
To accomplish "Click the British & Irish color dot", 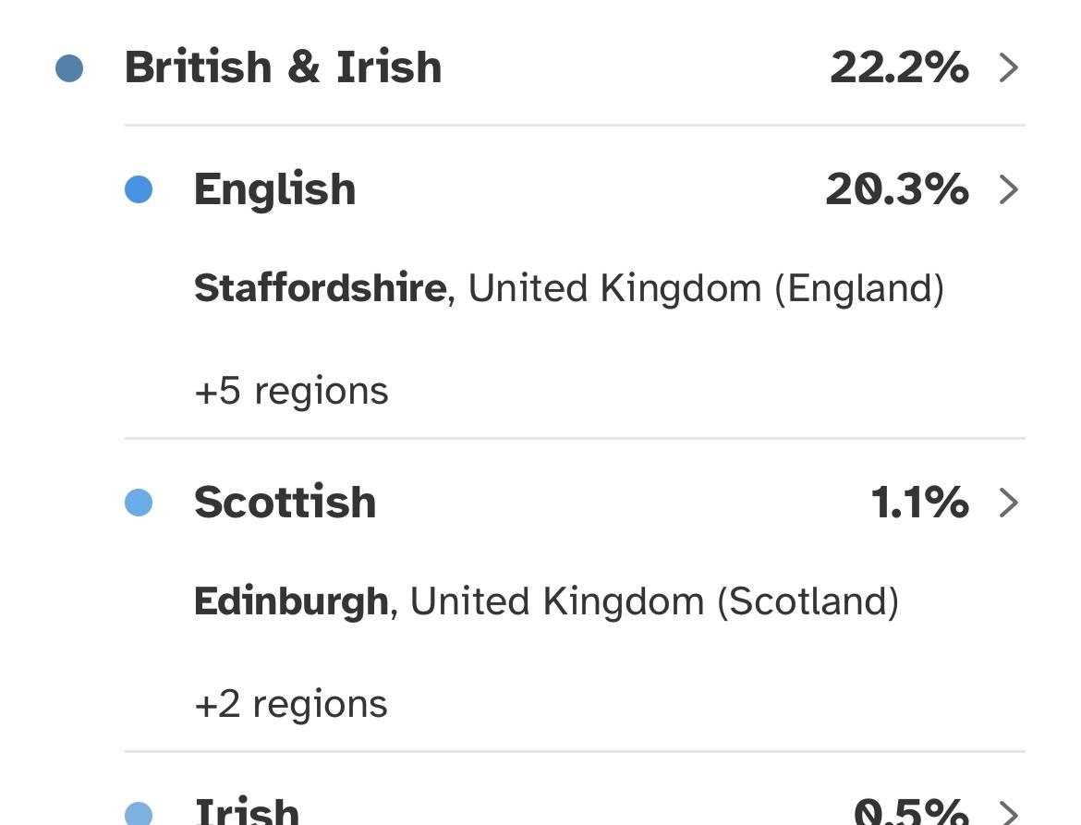I will pos(69,68).
